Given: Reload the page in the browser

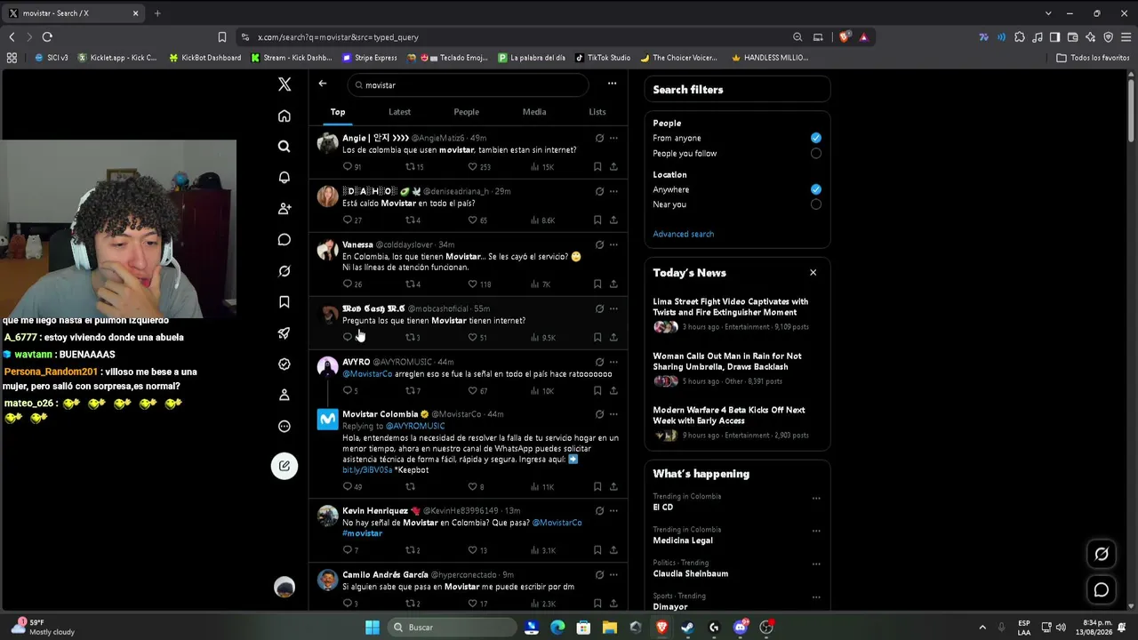Looking at the screenshot, I should point(47,37).
